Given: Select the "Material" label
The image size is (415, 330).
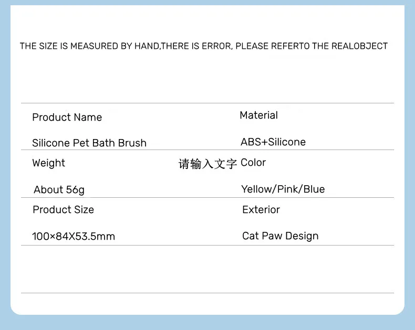Looking at the screenshot, I should (x=258, y=115).
